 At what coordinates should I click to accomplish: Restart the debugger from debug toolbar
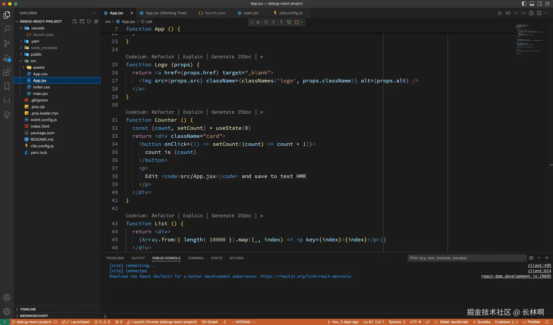pyautogui.click(x=289, y=22)
